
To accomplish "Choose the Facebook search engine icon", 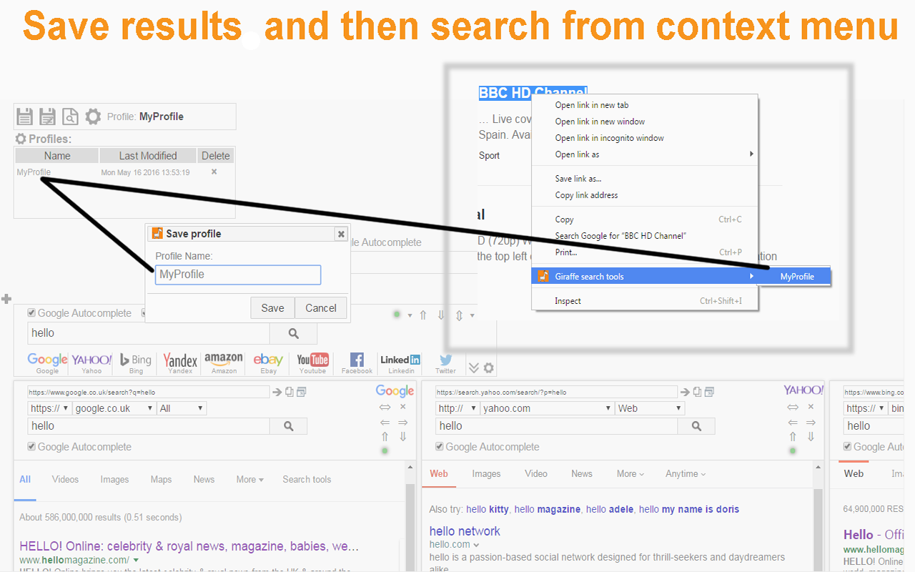I will [357, 363].
